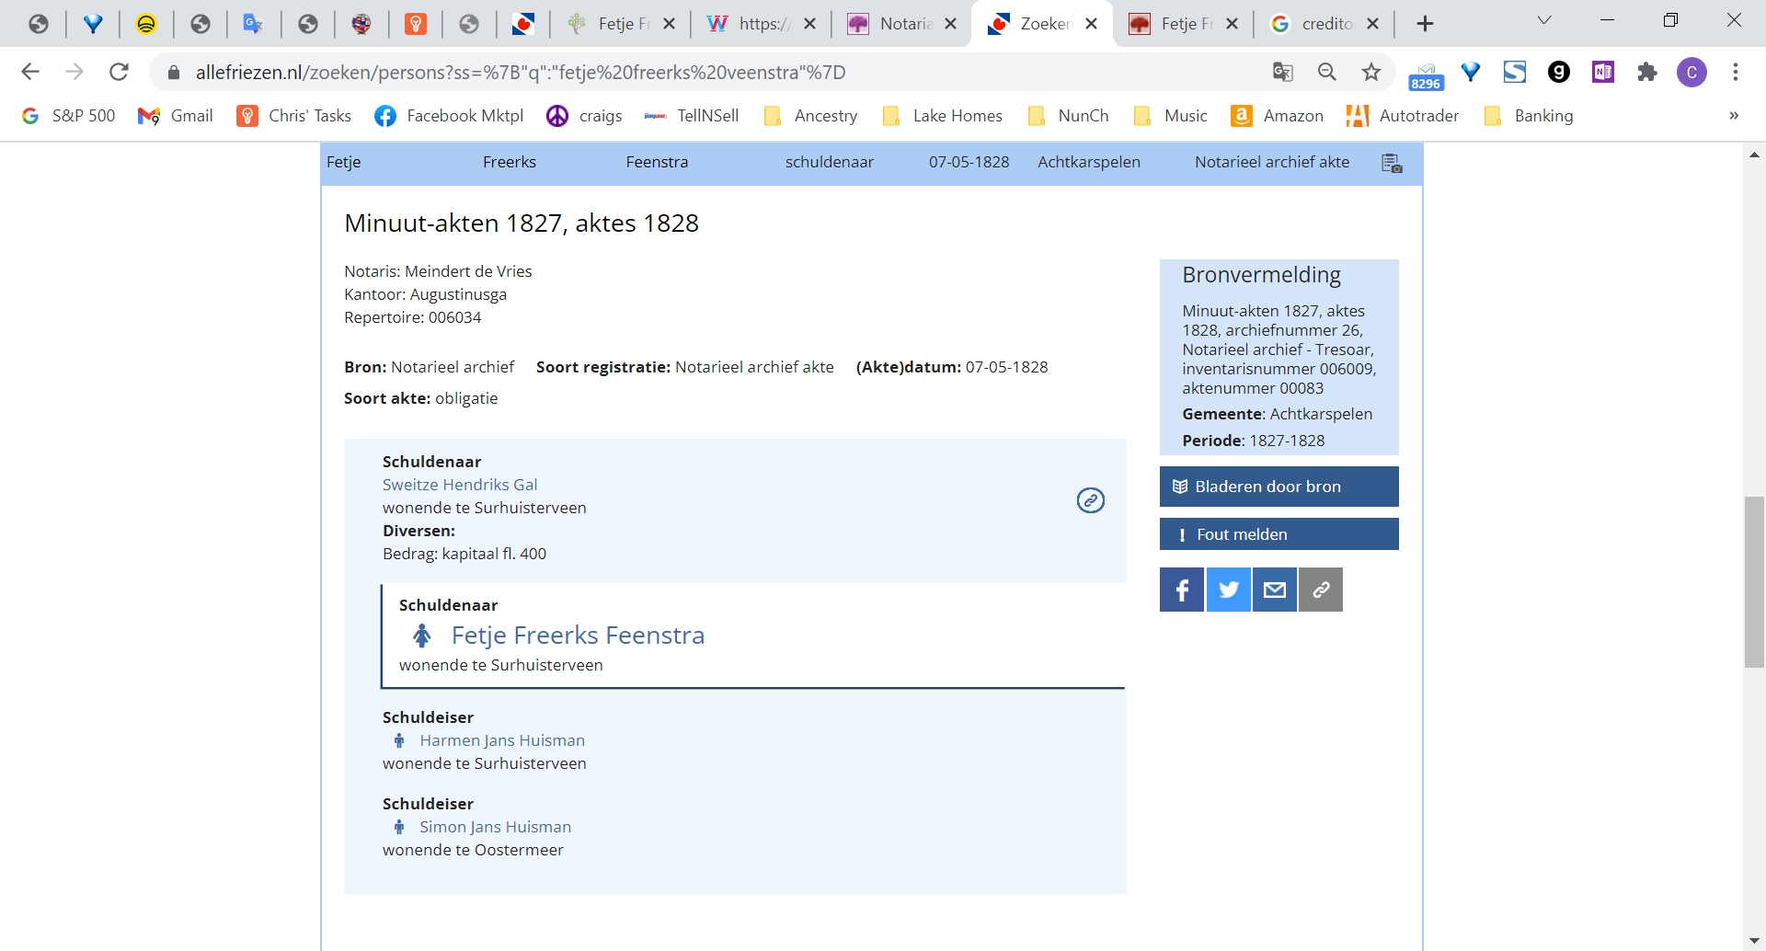This screenshot has width=1766, height=951.
Task: Click Fout melden to report an error
Action: tap(1279, 533)
